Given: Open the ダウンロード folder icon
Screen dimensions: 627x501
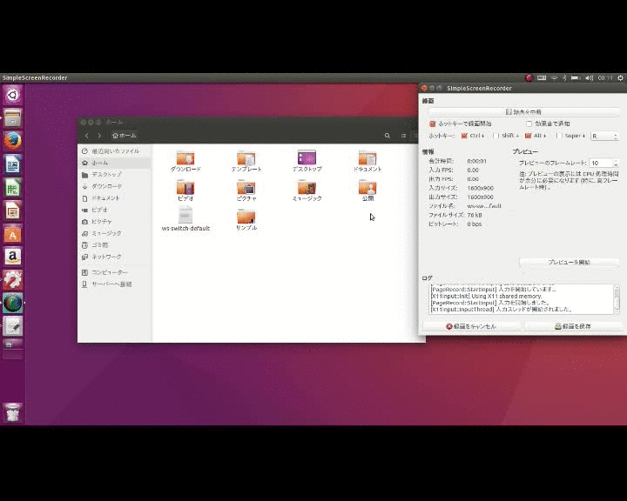Looking at the screenshot, I should 185,157.
